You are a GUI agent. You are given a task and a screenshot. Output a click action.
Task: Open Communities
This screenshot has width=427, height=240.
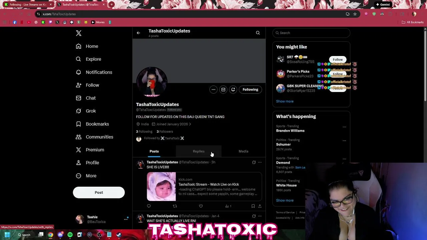(94, 137)
